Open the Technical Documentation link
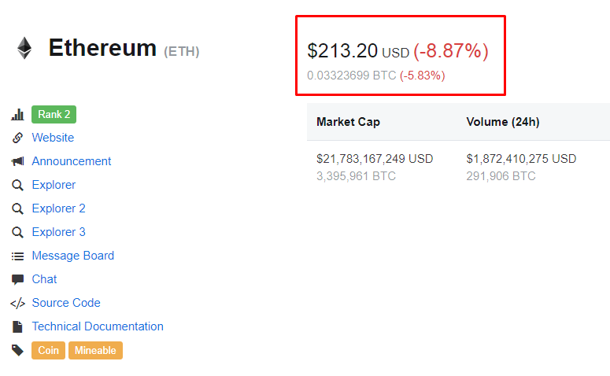The width and height of the screenshot is (610, 376). point(98,326)
